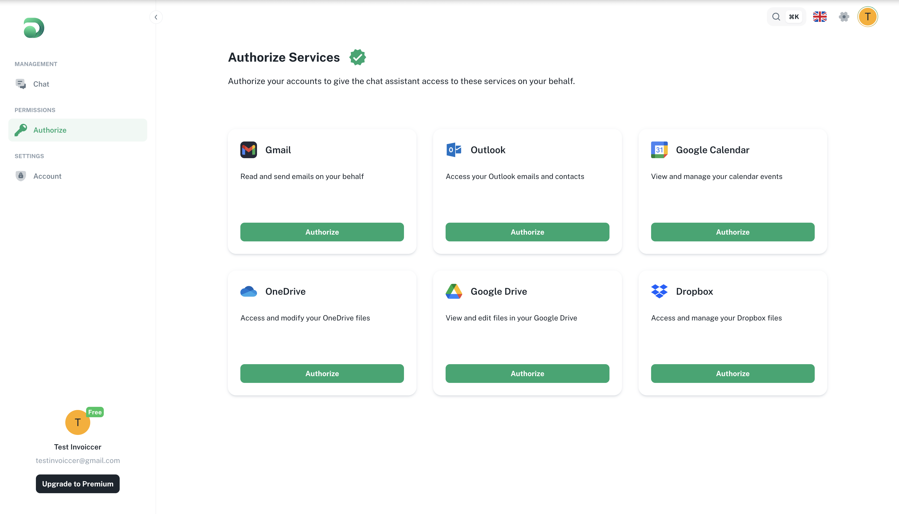This screenshot has width=899, height=514.
Task: Click the Test Invoiccer user name
Action: 78,447
